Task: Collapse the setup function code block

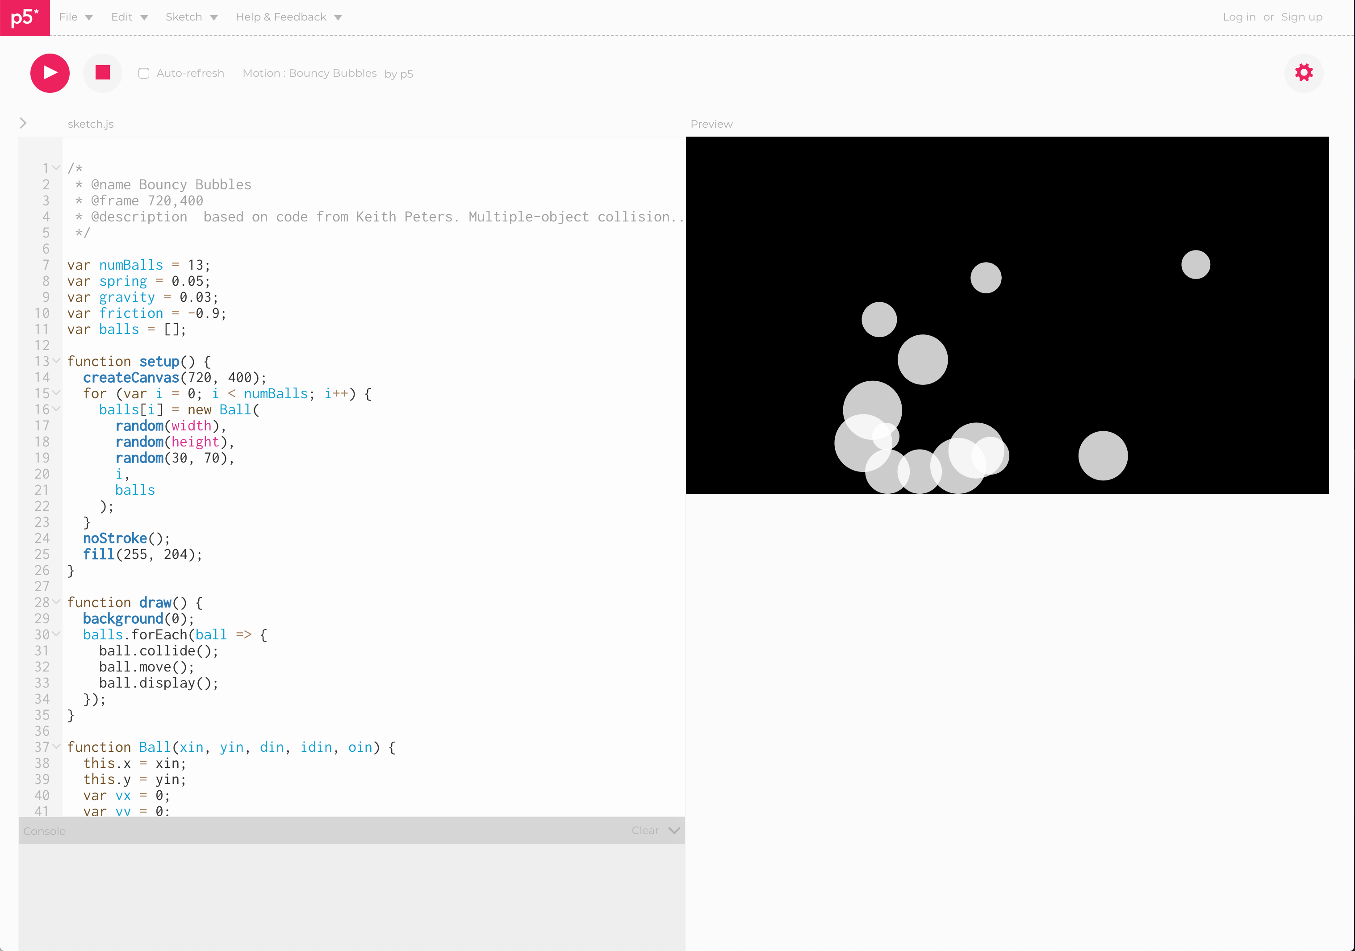Action: tap(56, 361)
